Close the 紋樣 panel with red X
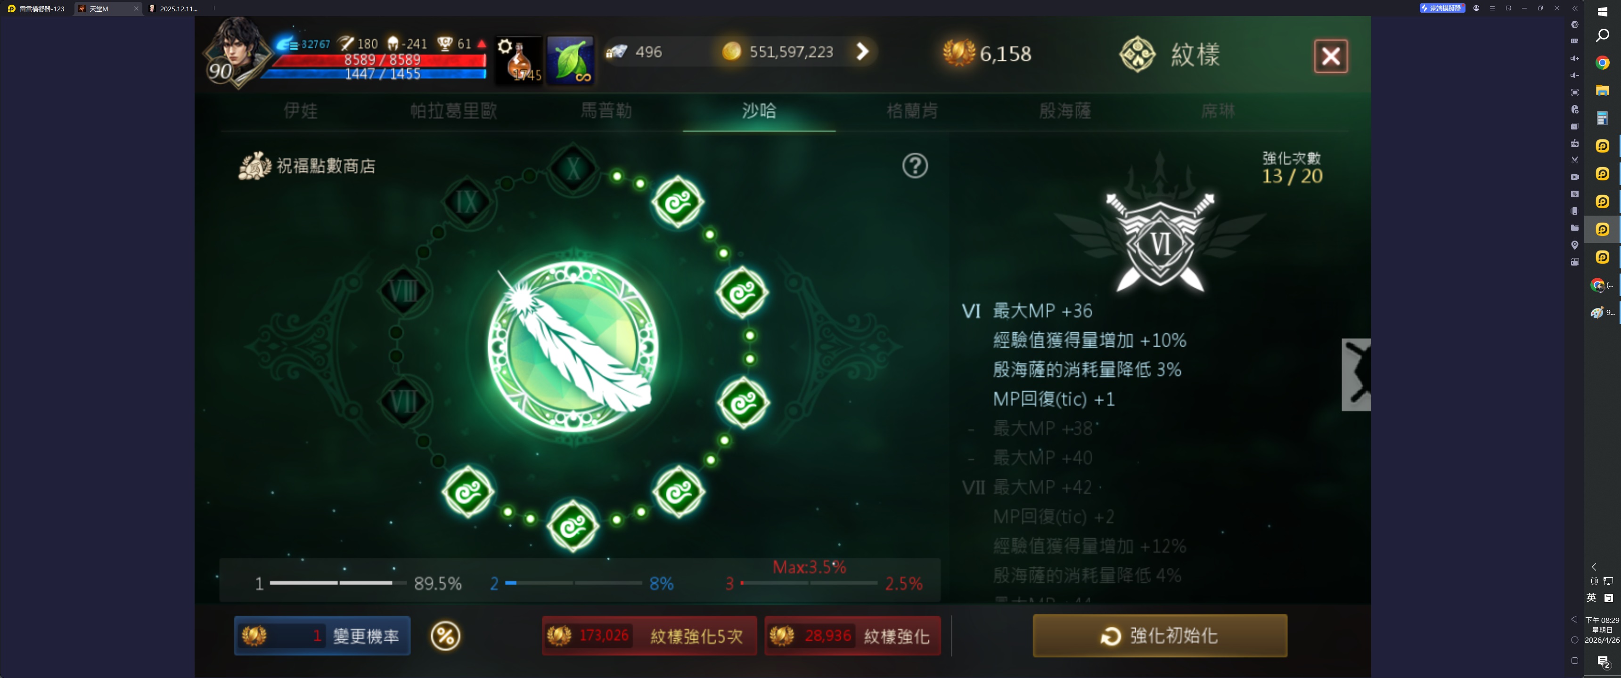This screenshot has width=1621, height=678. click(1331, 56)
